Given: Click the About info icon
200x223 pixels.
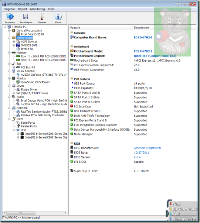Looking at the screenshot, I should pos(58,17).
